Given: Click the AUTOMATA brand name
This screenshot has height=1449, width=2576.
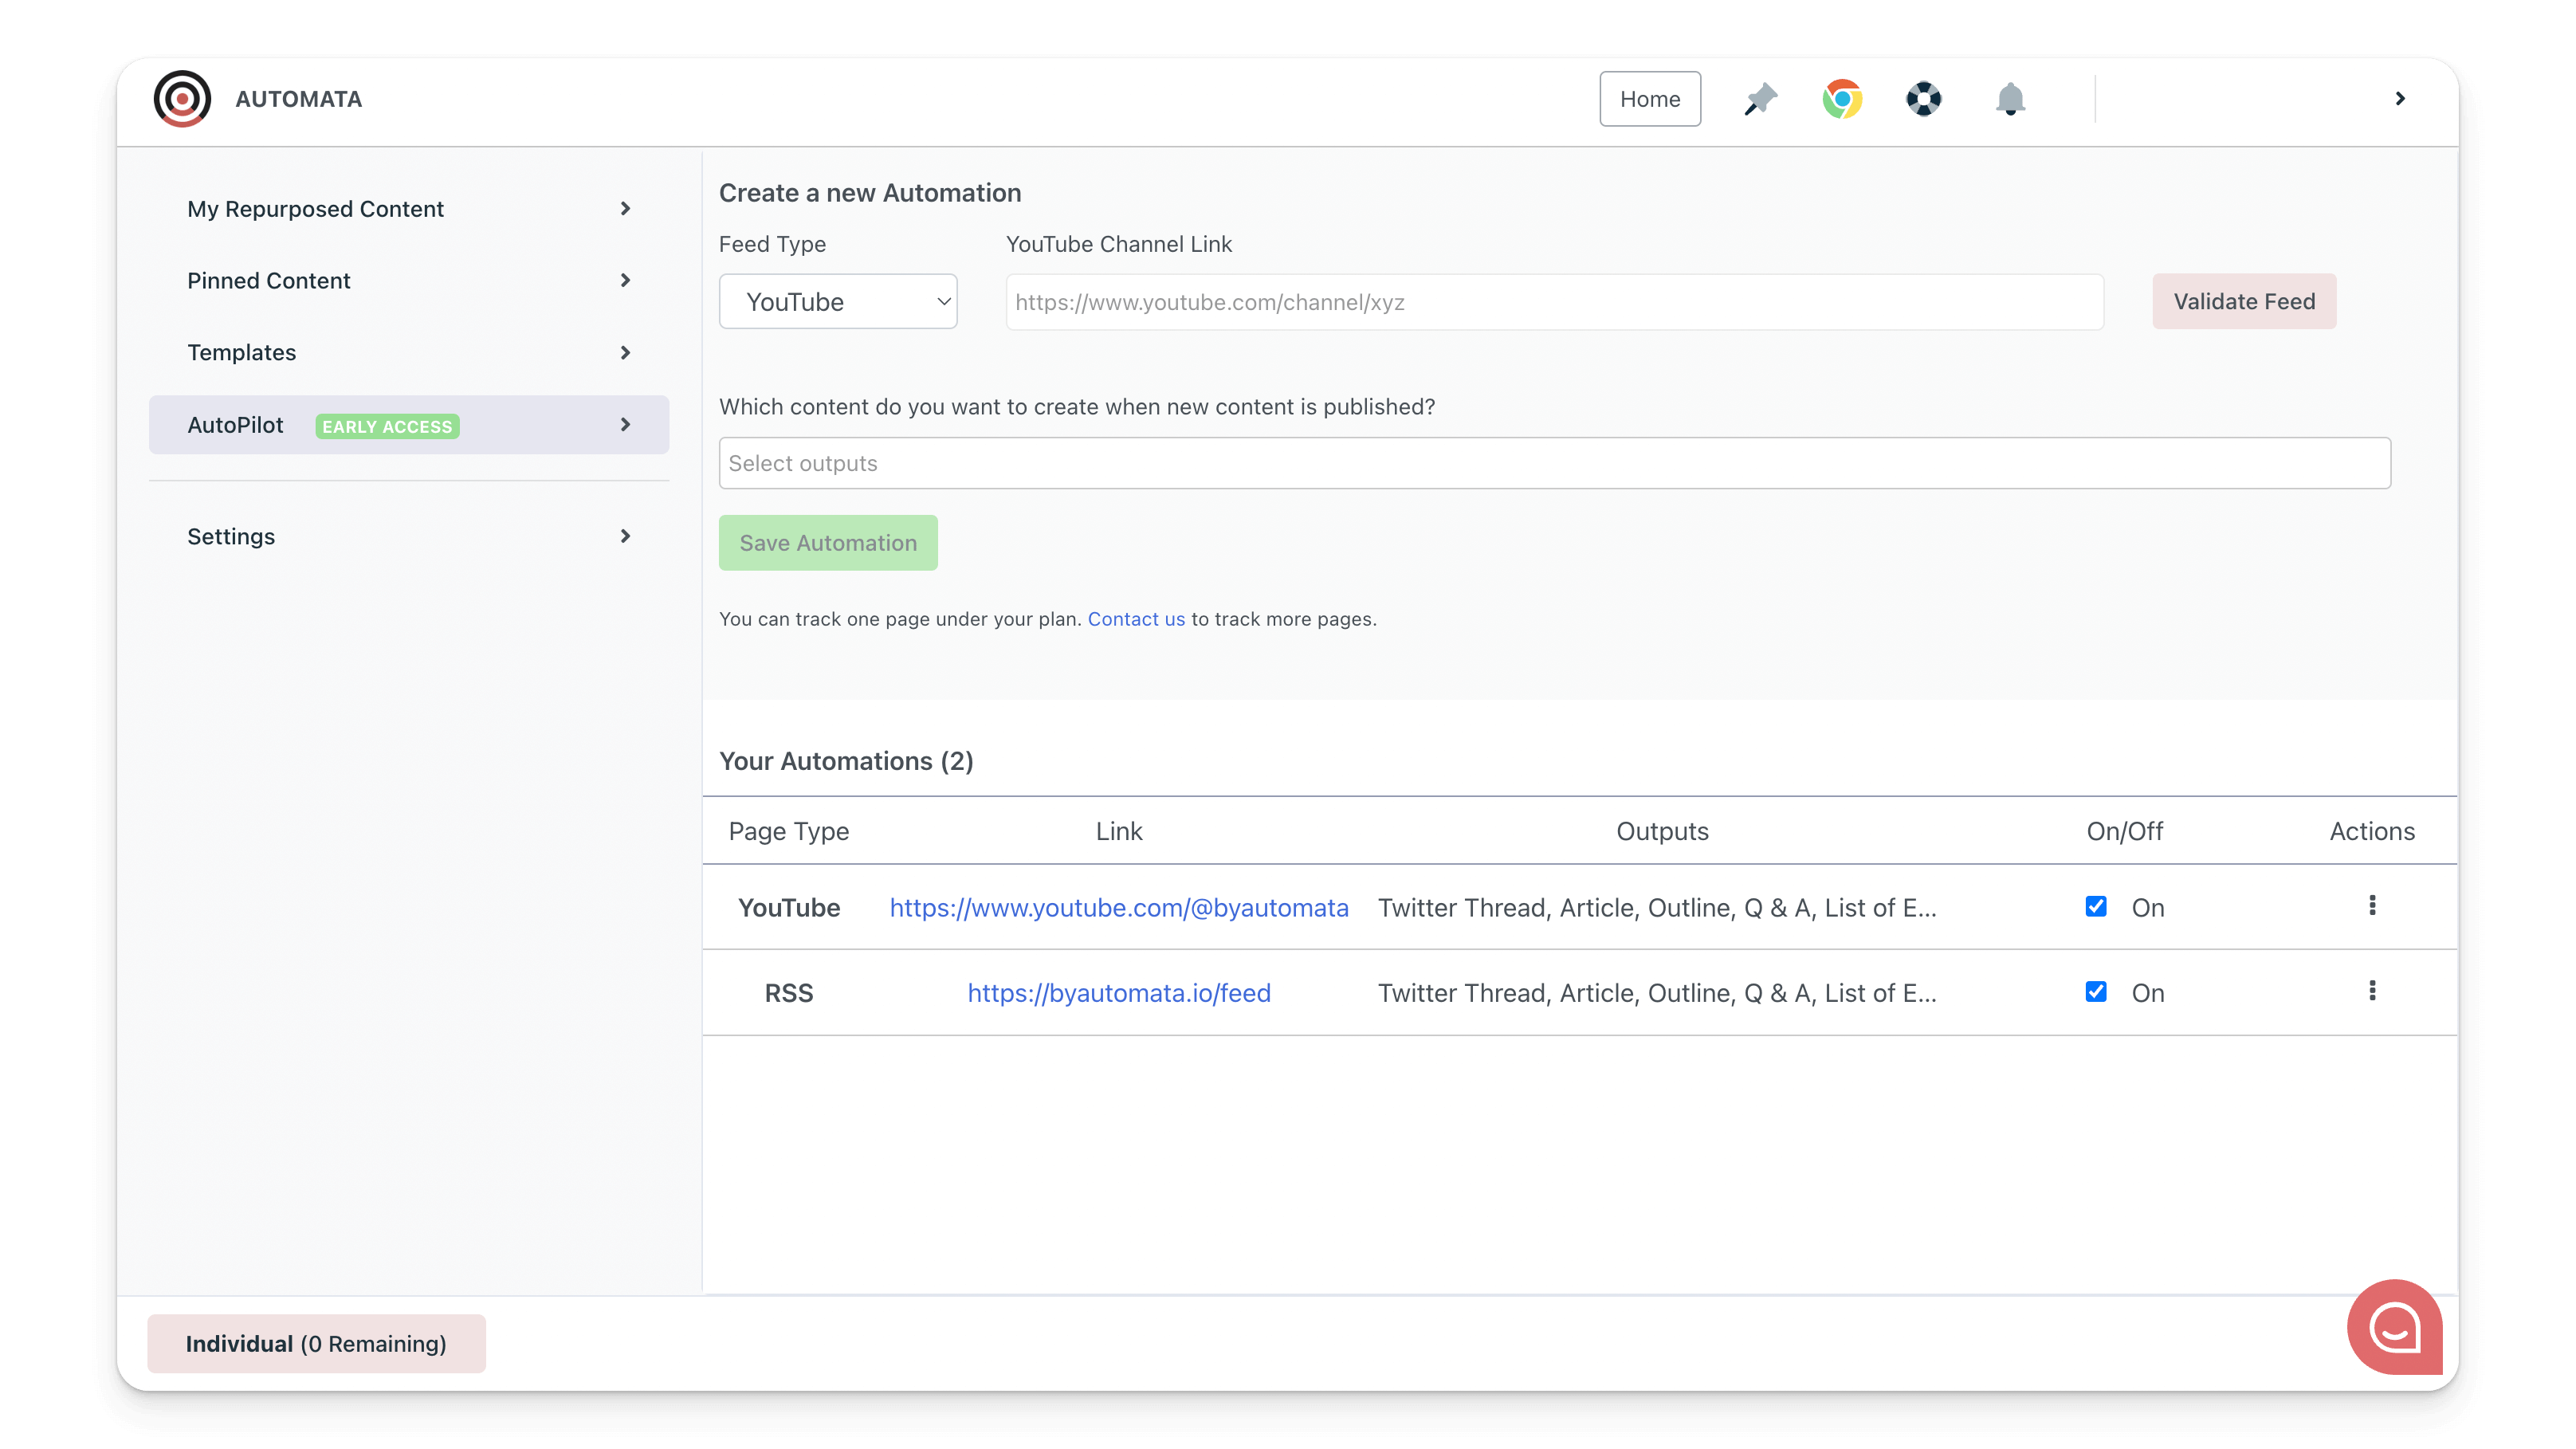Looking at the screenshot, I should [x=299, y=99].
